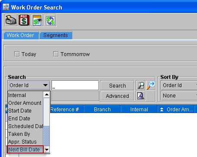197x157 pixels.
Task: Open the Sort By None dropdown
Action: pos(179,96)
